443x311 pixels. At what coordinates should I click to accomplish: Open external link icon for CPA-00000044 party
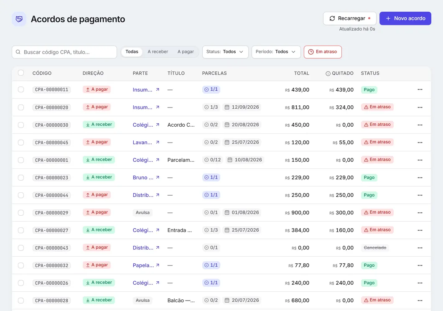pos(158,195)
